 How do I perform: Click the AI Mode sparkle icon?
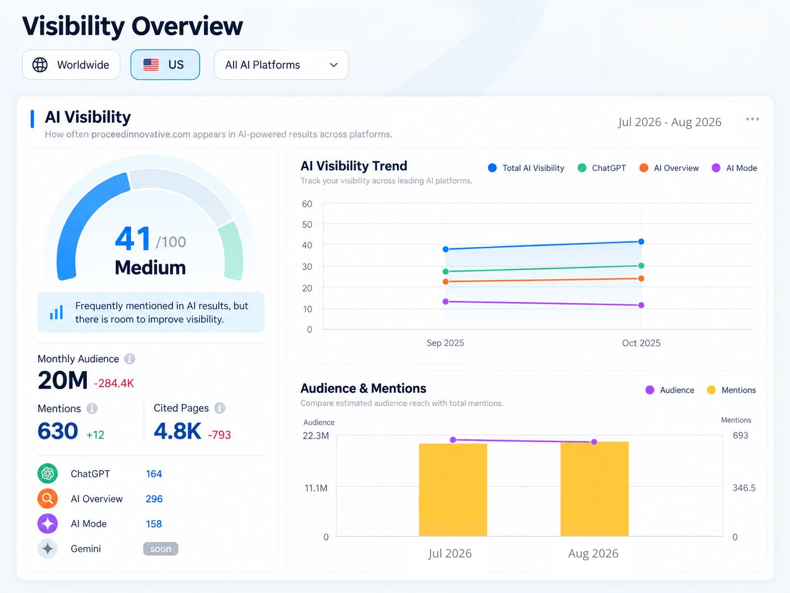47,524
